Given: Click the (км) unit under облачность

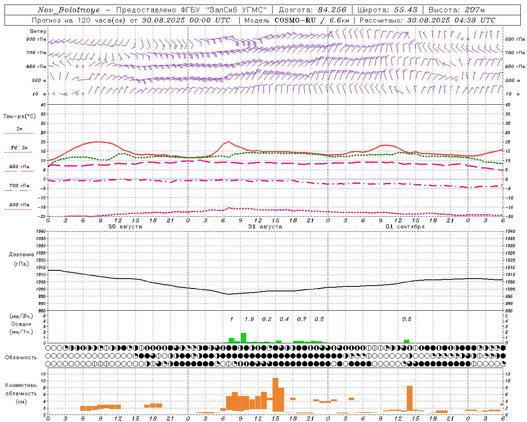Looking at the screenshot, I should click(21, 401).
